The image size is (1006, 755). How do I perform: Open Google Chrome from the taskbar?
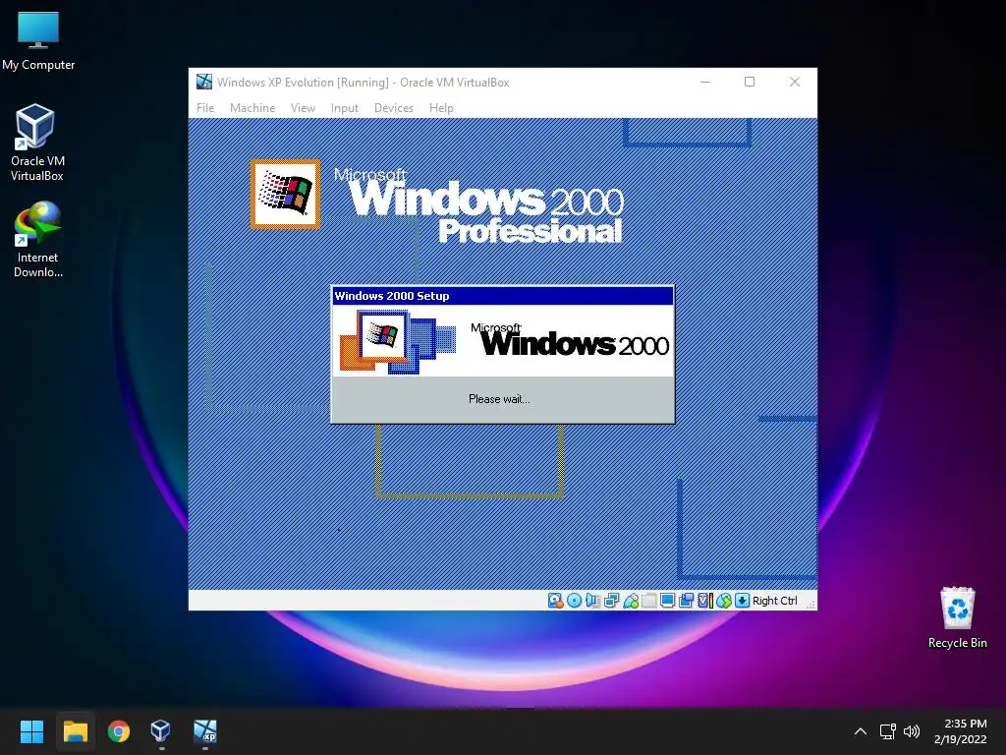pyautogui.click(x=119, y=731)
